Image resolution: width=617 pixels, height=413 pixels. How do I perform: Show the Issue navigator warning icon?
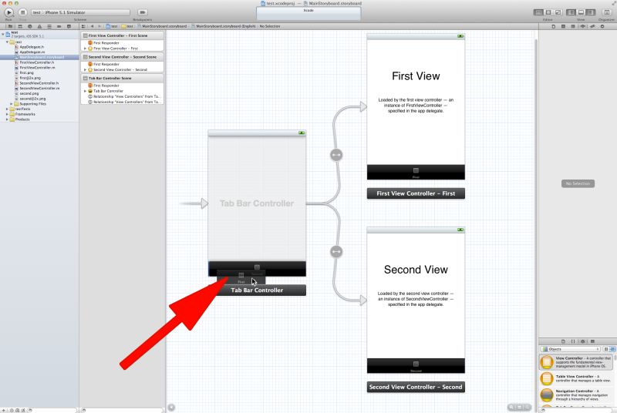[39, 26]
